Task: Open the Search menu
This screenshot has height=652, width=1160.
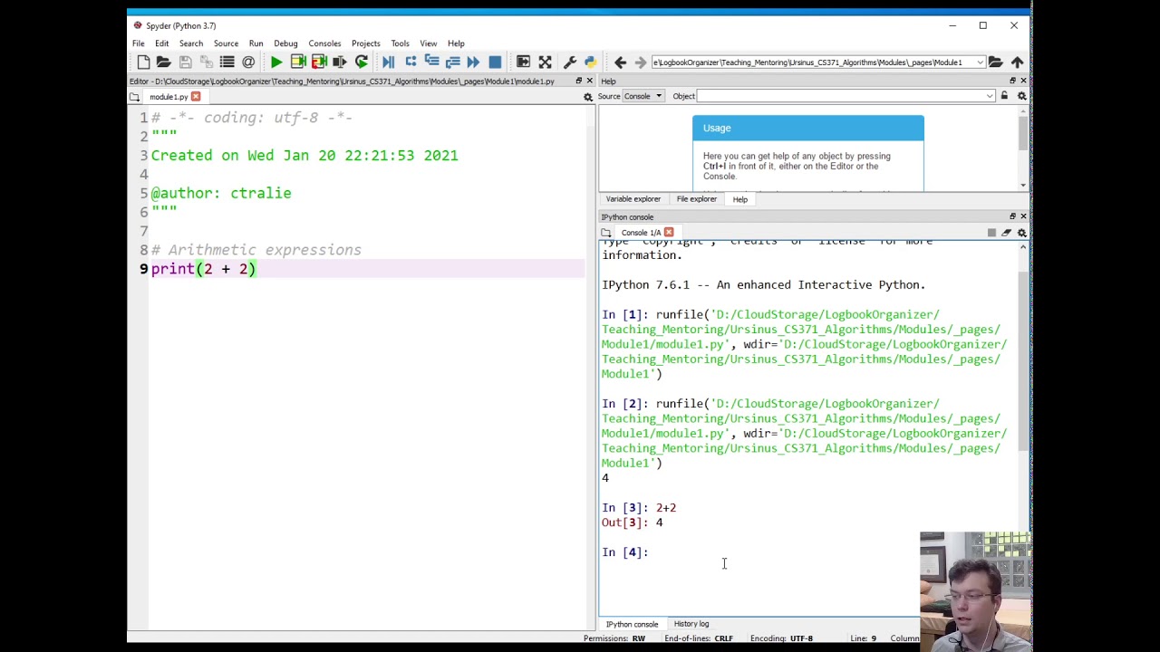Action: click(191, 43)
